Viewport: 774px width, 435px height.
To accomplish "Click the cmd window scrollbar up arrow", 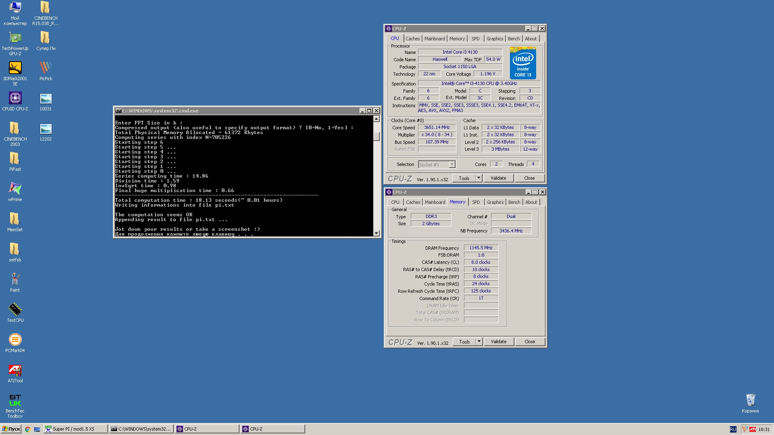I will tap(376, 119).
